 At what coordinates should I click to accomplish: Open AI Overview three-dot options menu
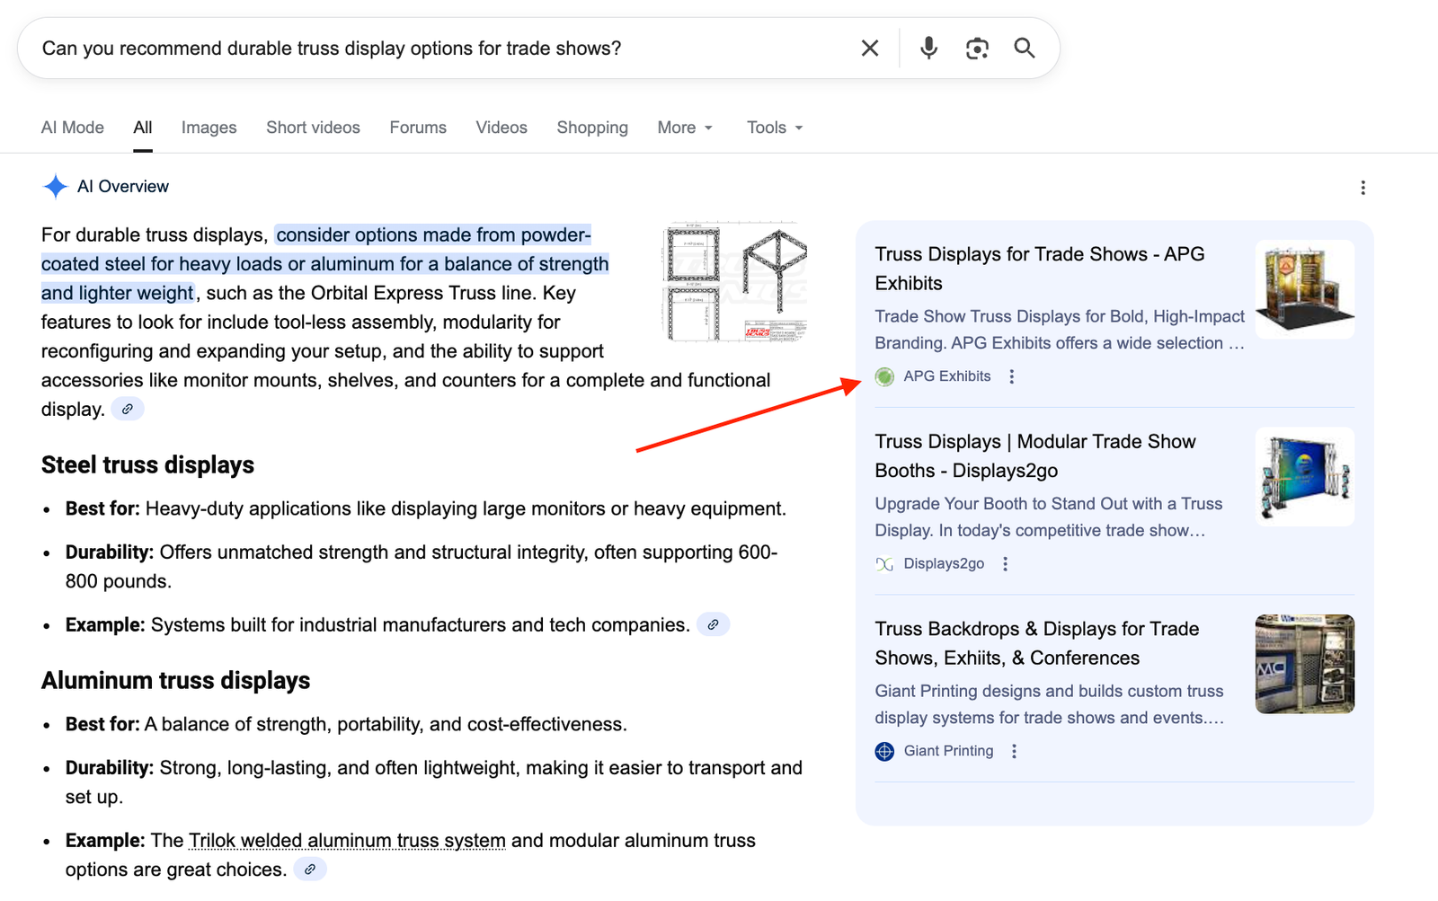tap(1363, 188)
